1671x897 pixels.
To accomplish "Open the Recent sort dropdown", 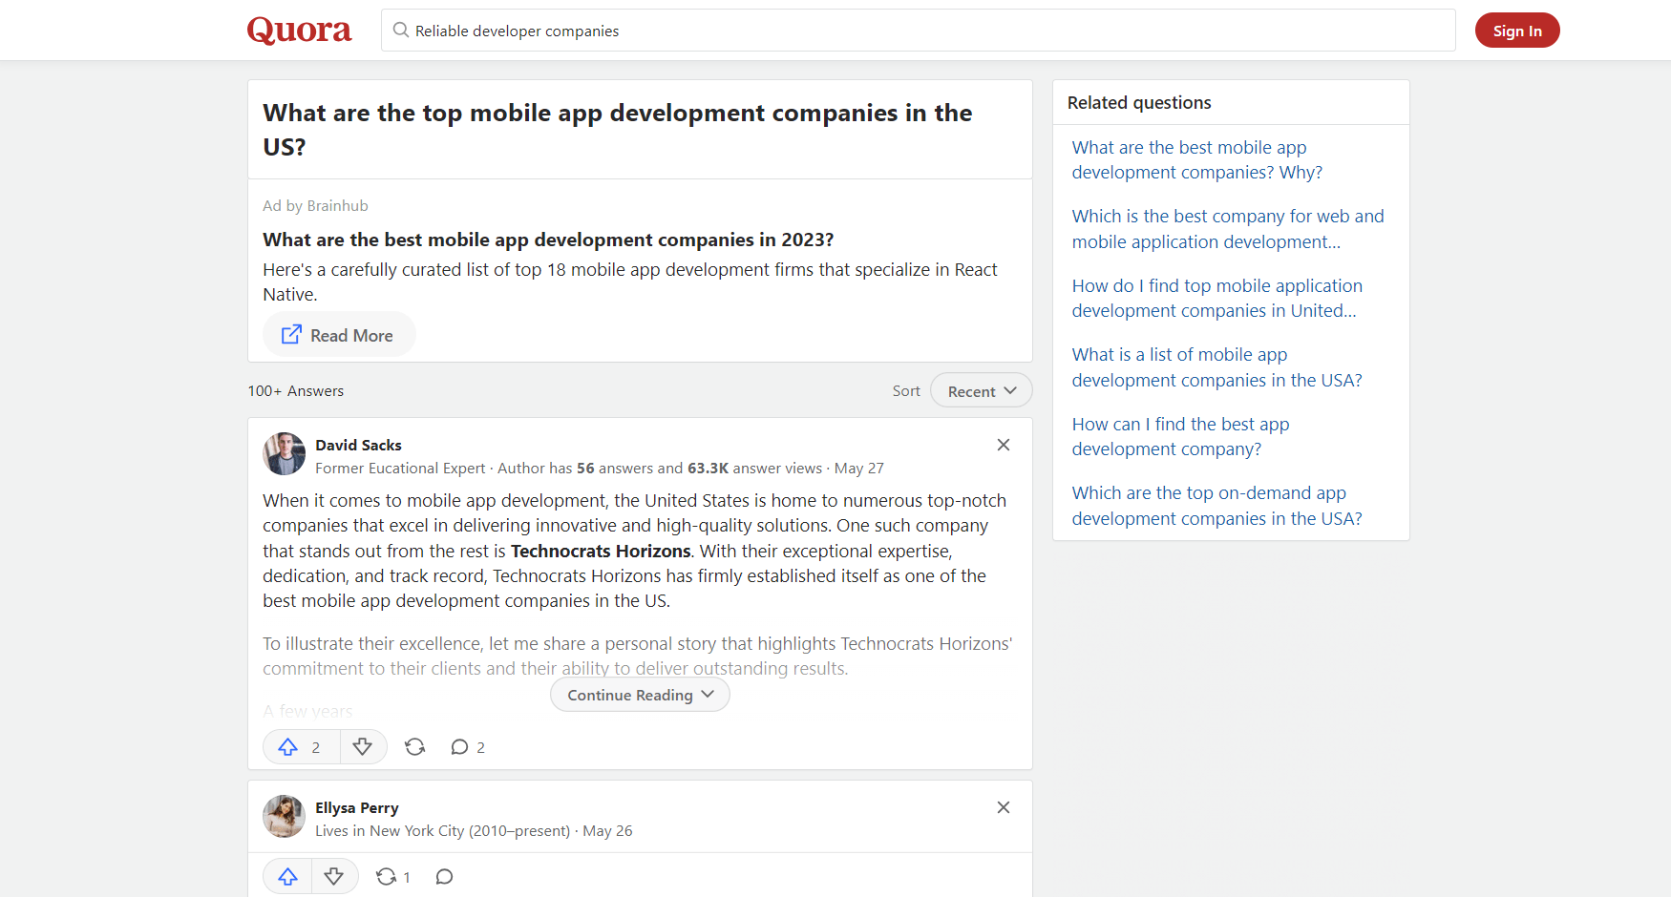I will (x=981, y=391).
